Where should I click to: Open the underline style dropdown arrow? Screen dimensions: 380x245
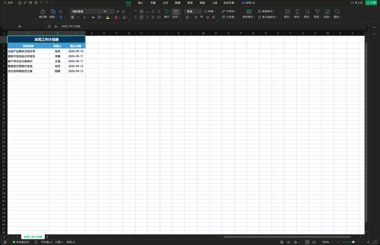pos(88,17)
